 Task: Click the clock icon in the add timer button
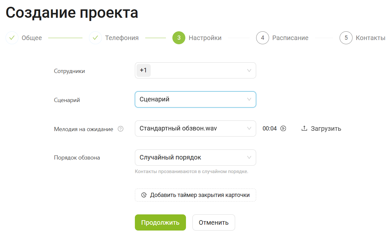[x=144, y=195]
